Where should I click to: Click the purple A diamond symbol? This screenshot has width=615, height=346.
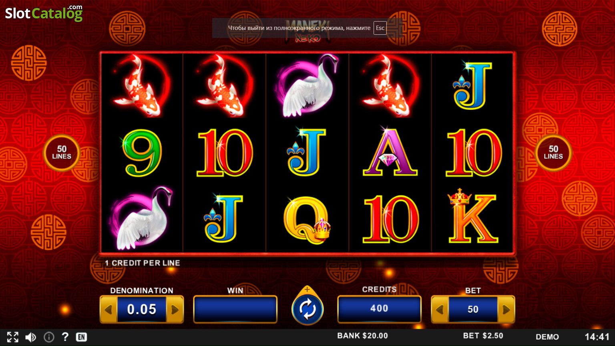tap(390, 152)
